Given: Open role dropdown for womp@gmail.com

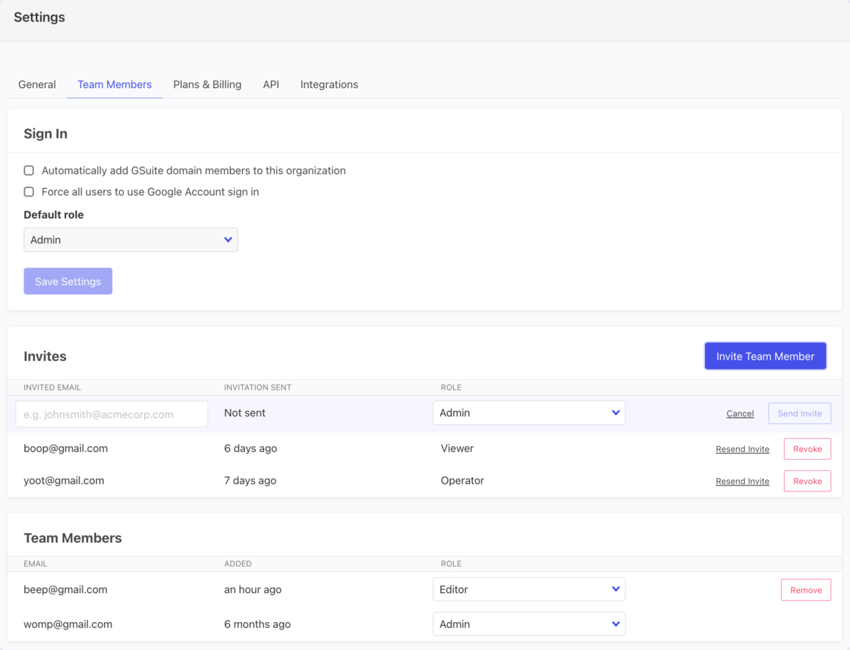Looking at the screenshot, I should tap(528, 624).
